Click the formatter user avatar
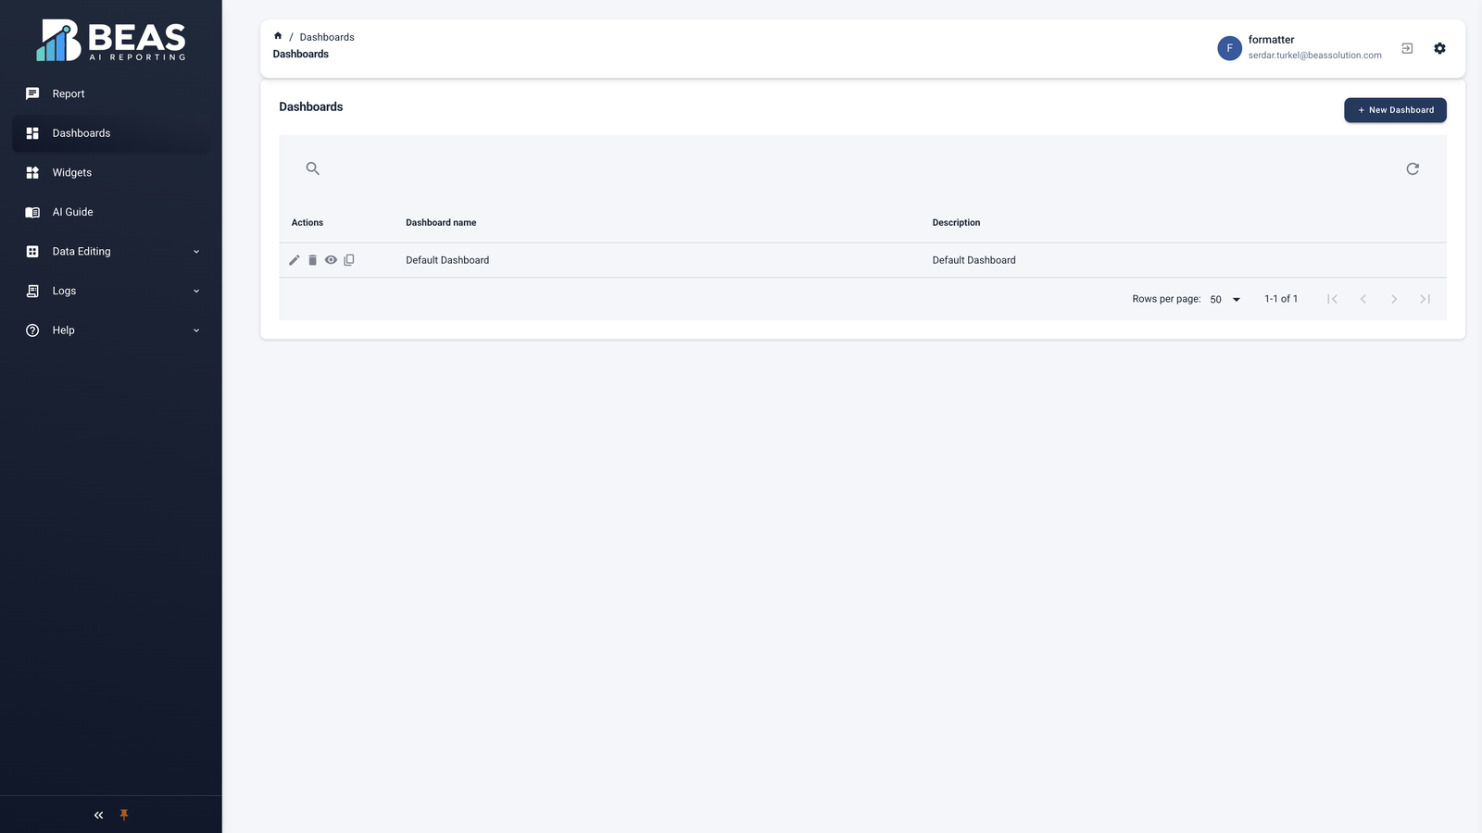This screenshot has height=833, width=1482. 1229,48
